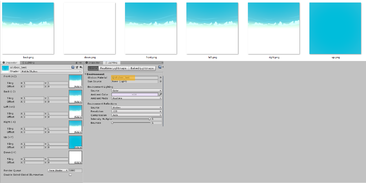Click the material preset sliders icon
Image resolution: width=366 pixels, height=183 pixels.
coord(77,67)
